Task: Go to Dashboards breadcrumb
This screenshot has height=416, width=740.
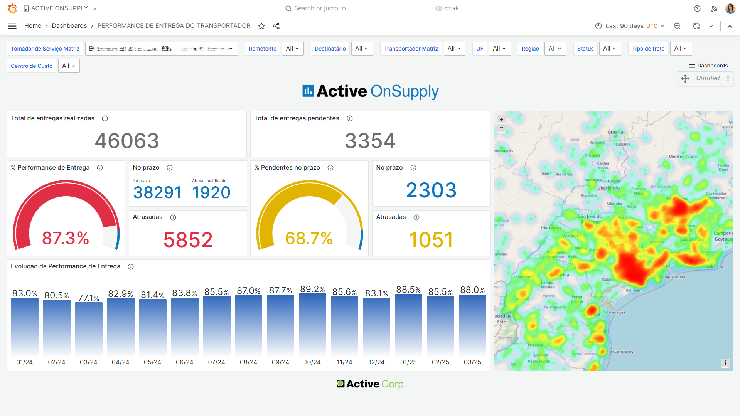Action: pyautogui.click(x=69, y=26)
